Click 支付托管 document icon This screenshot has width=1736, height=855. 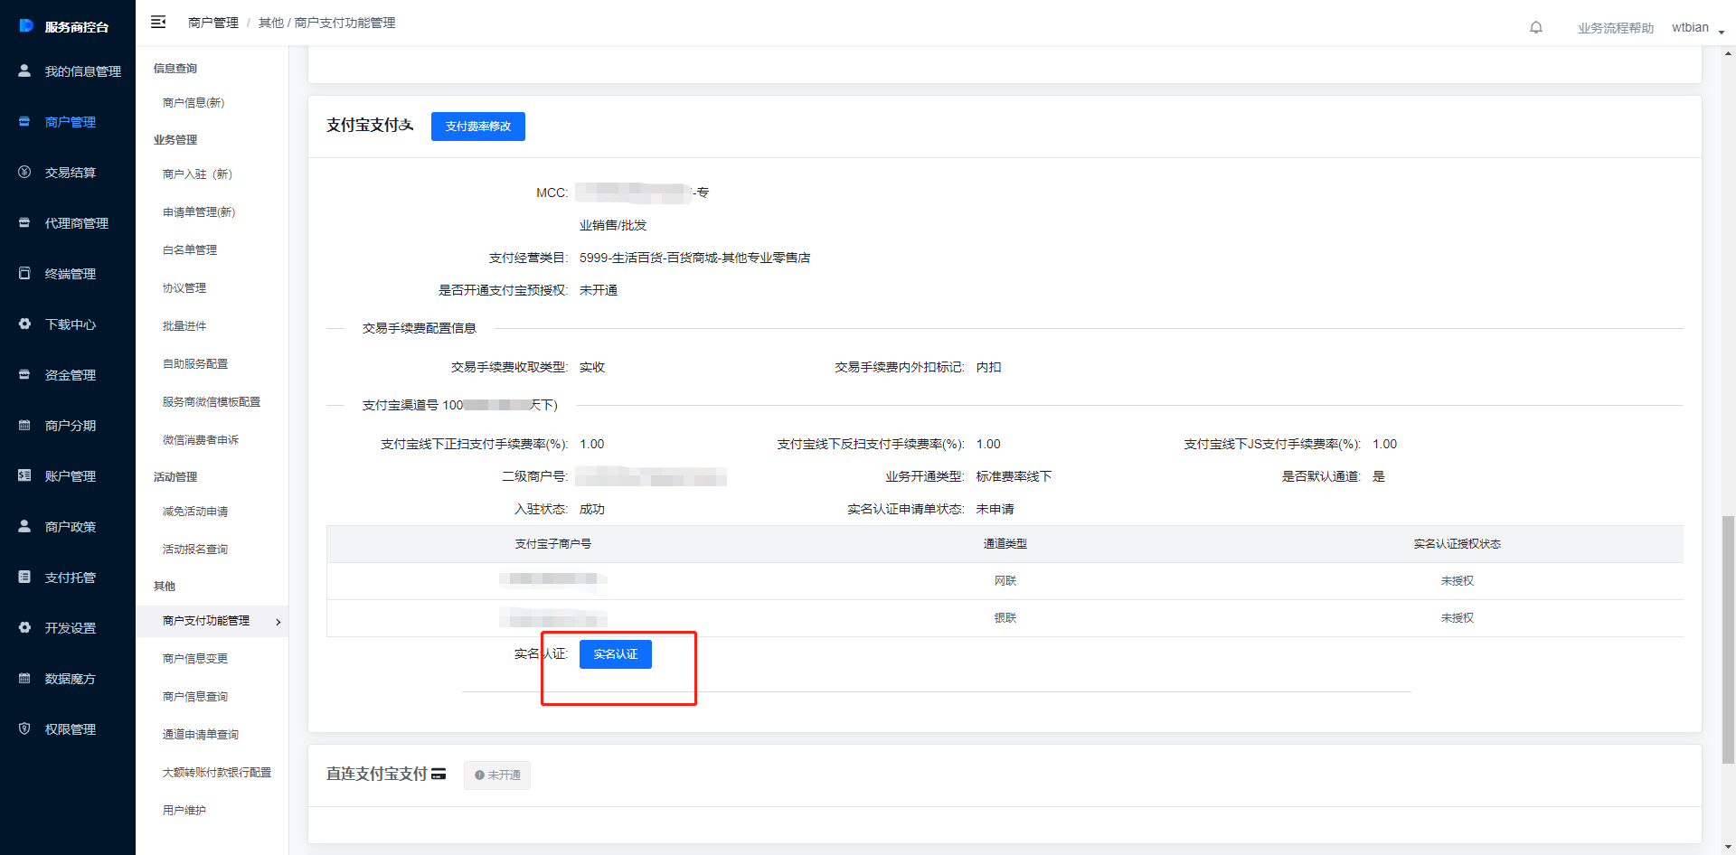click(x=24, y=577)
